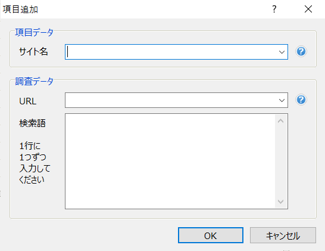Close the 項目追加 dialog with X
The height and width of the screenshot is (251, 325).
[308, 9]
